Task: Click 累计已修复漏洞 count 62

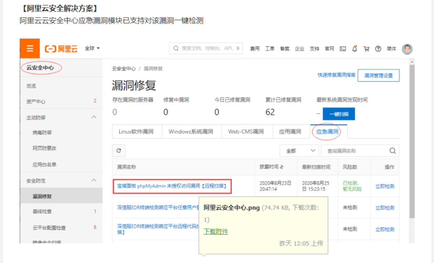Action: 270,112
